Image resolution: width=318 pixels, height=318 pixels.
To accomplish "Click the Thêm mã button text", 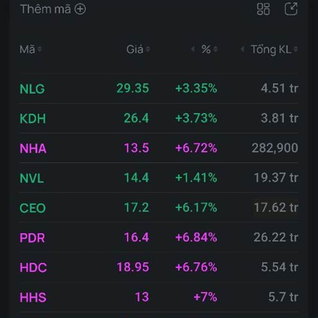I will 45,9.
